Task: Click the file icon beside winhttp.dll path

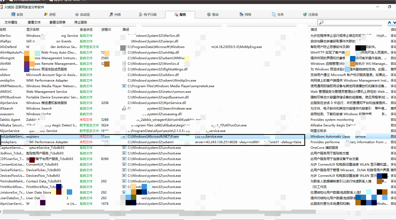Action: coord(124,53)
